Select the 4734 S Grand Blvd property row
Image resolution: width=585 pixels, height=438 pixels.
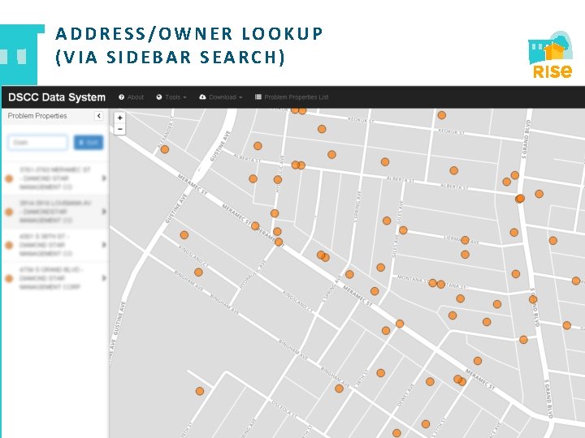[x=55, y=278]
